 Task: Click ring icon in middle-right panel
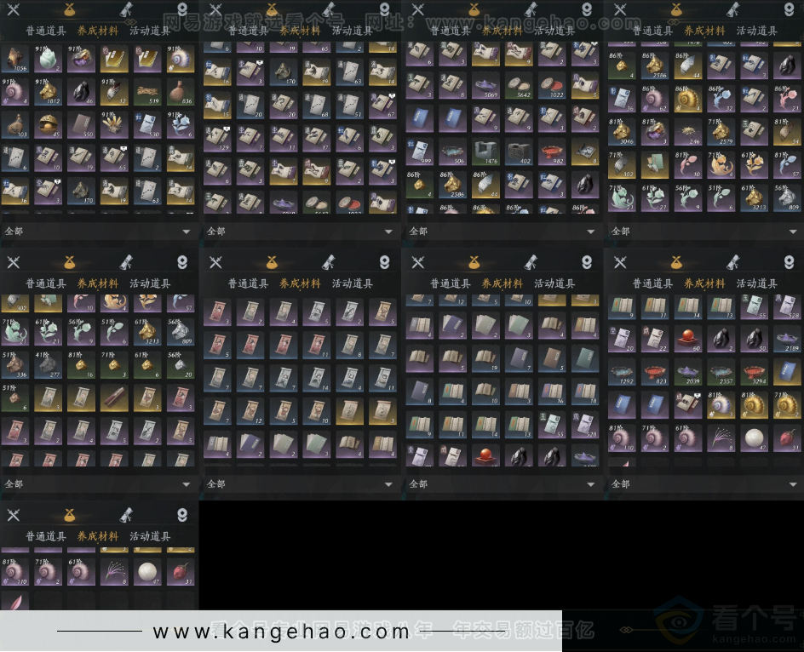[x=790, y=262]
